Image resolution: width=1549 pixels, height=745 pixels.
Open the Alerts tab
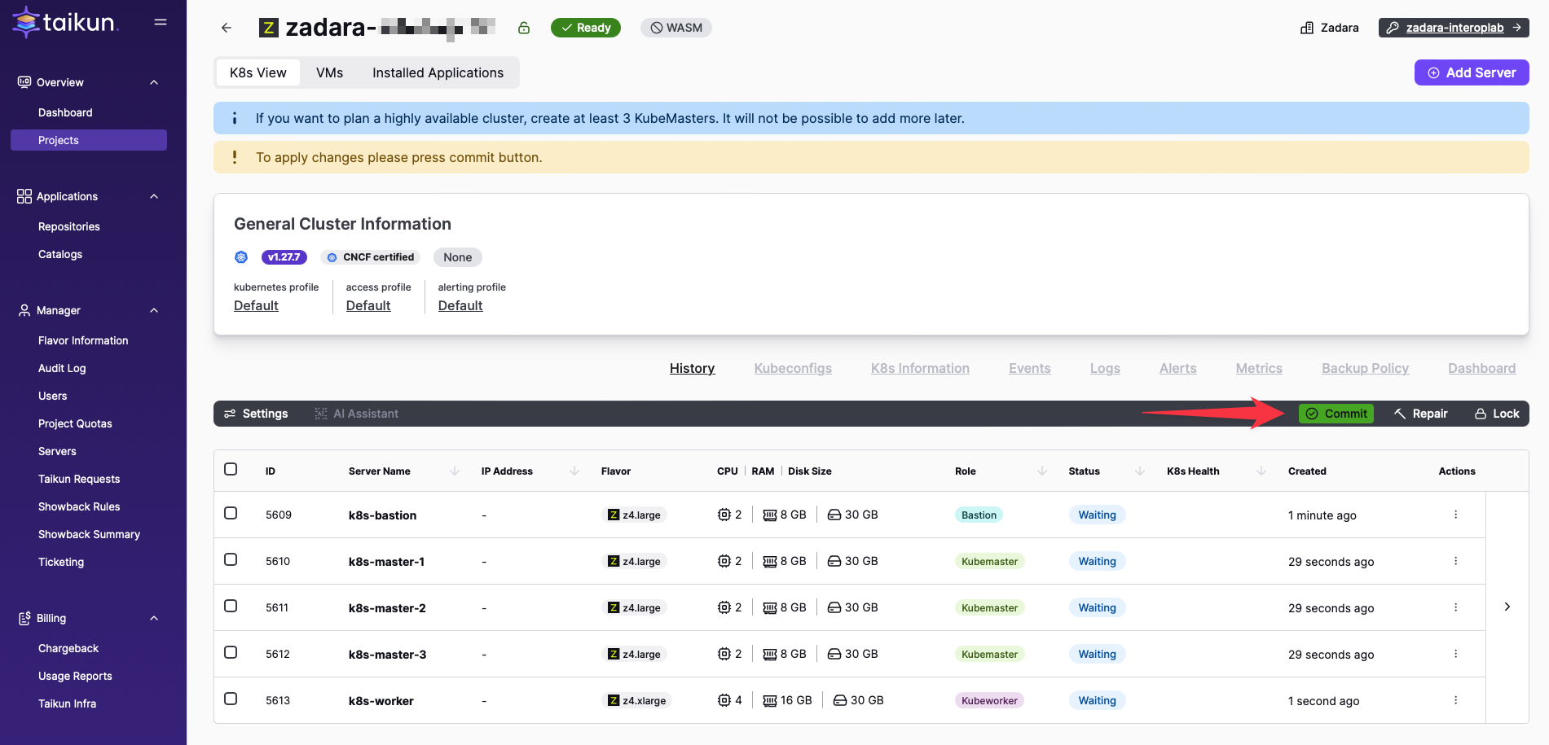pos(1177,368)
